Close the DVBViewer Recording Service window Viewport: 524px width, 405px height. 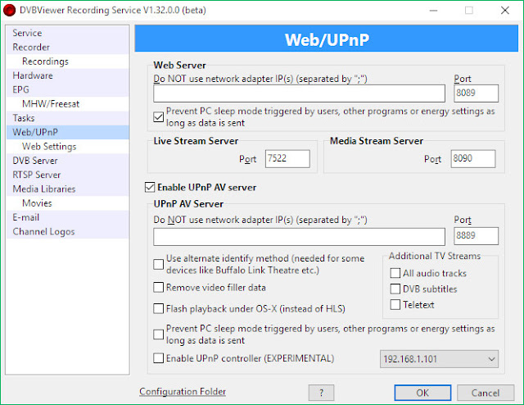click(x=505, y=11)
